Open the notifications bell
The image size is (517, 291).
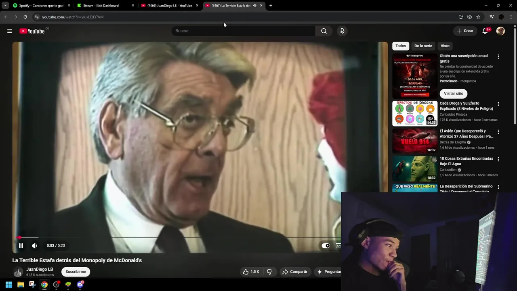click(x=485, y=31)
